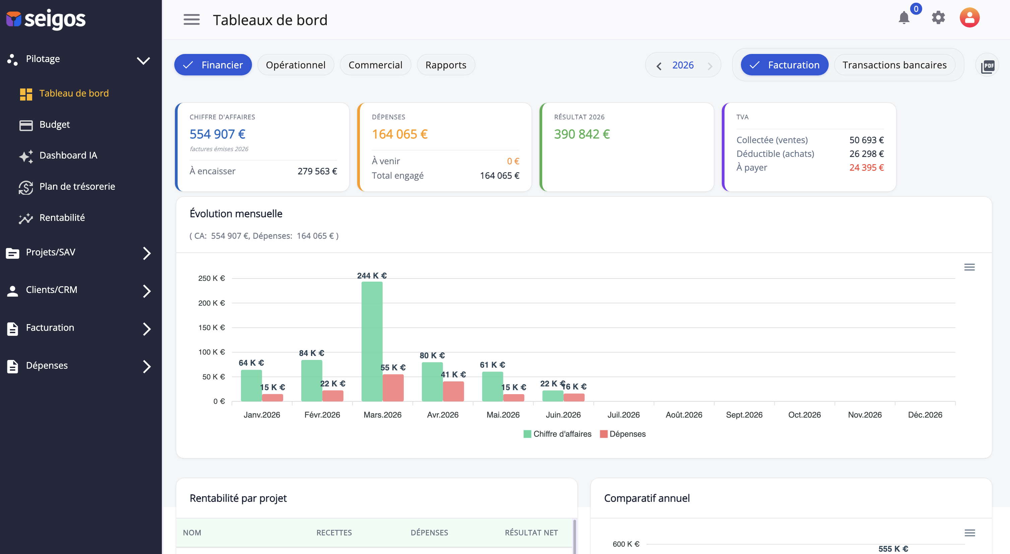This screenshot has height=554, width=1010.
Task: Sort by RÉSULTAT NET column header
Action: [x=531, y=533]
